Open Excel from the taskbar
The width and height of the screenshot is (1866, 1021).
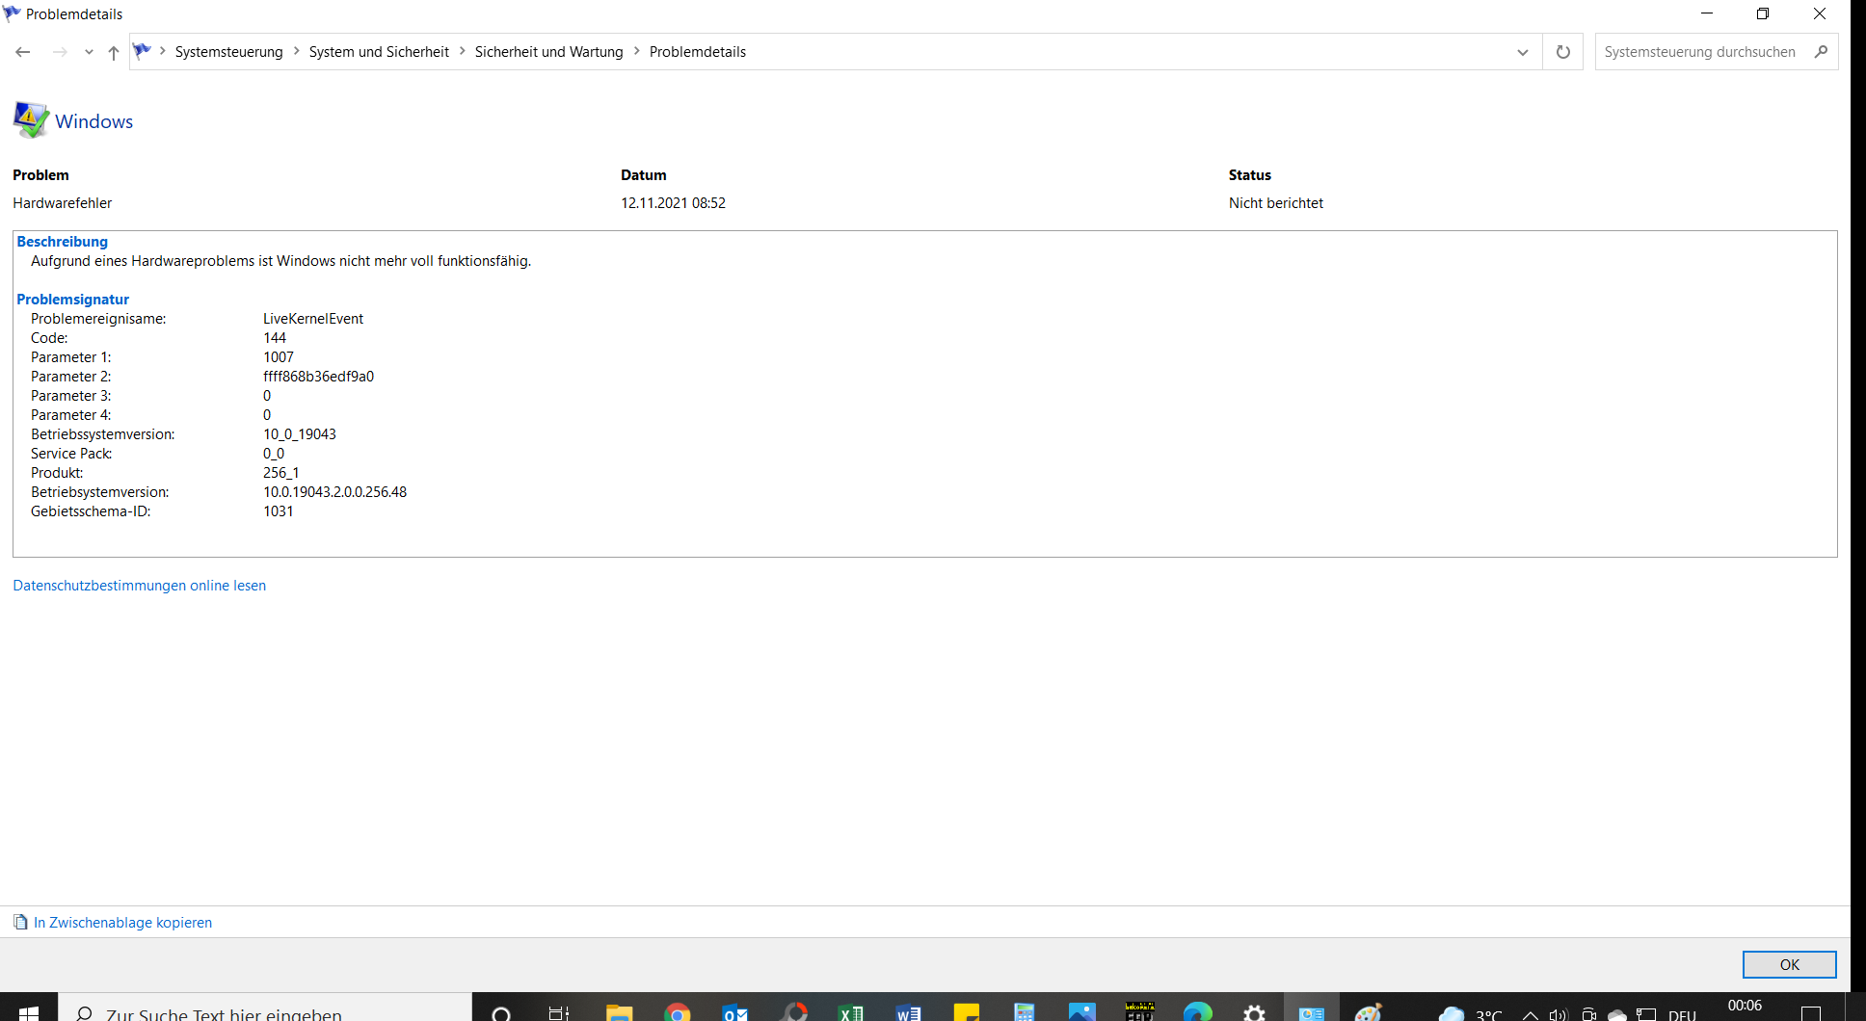(851, 1011)
